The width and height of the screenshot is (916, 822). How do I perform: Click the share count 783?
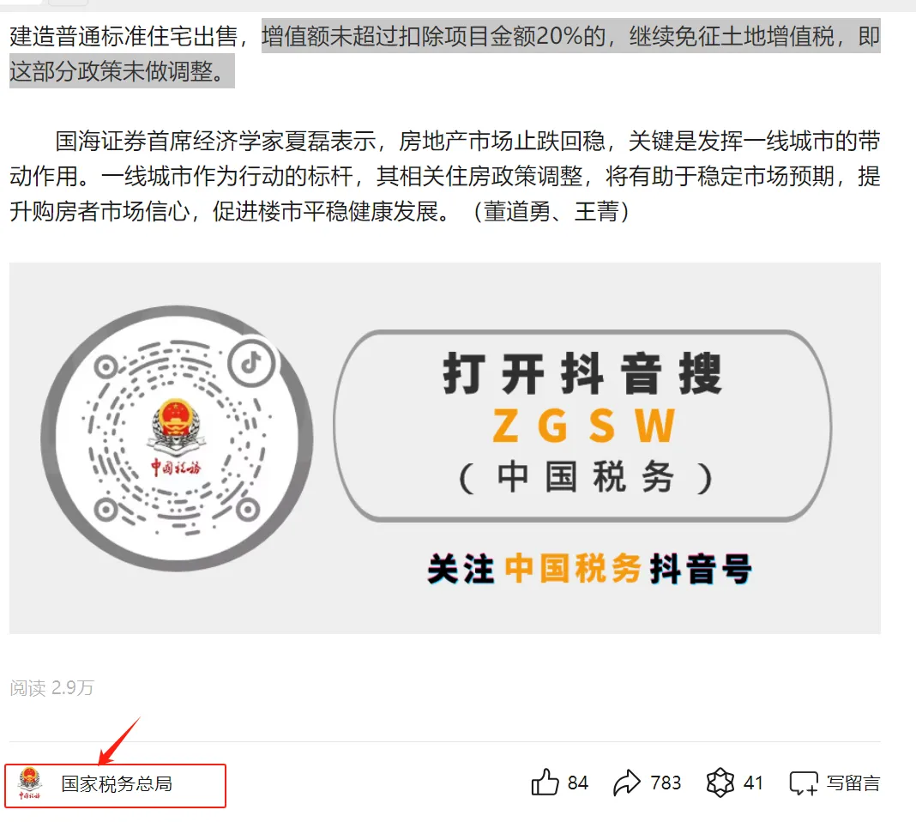pyautogui.click(x=666, y=783)
